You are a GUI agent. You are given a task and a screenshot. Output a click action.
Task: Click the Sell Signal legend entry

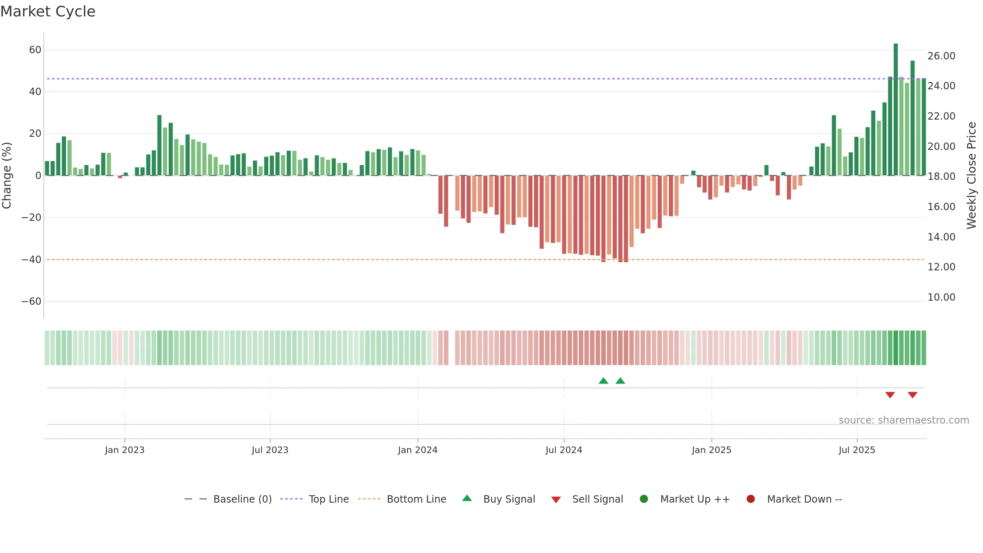click(587, 499)
